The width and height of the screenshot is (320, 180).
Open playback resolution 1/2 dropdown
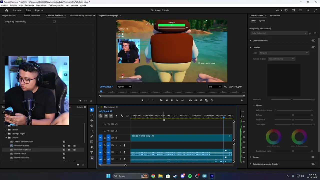click(x=214, y=87)
